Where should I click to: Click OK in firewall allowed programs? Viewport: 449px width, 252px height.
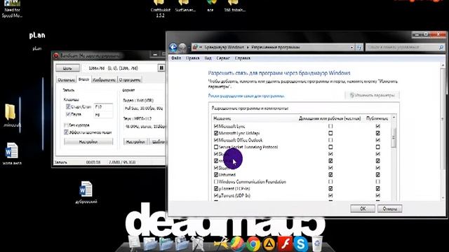point(363,209)
